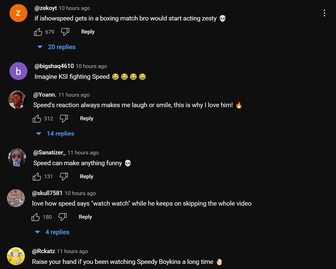Dislike @skull7581's comment
336x269 pixels.
click(62, 217)
